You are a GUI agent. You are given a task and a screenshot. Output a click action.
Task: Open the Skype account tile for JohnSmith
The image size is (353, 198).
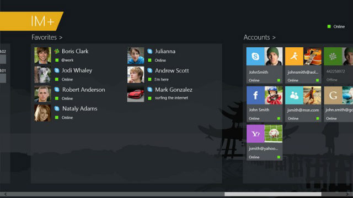(264, 65)
